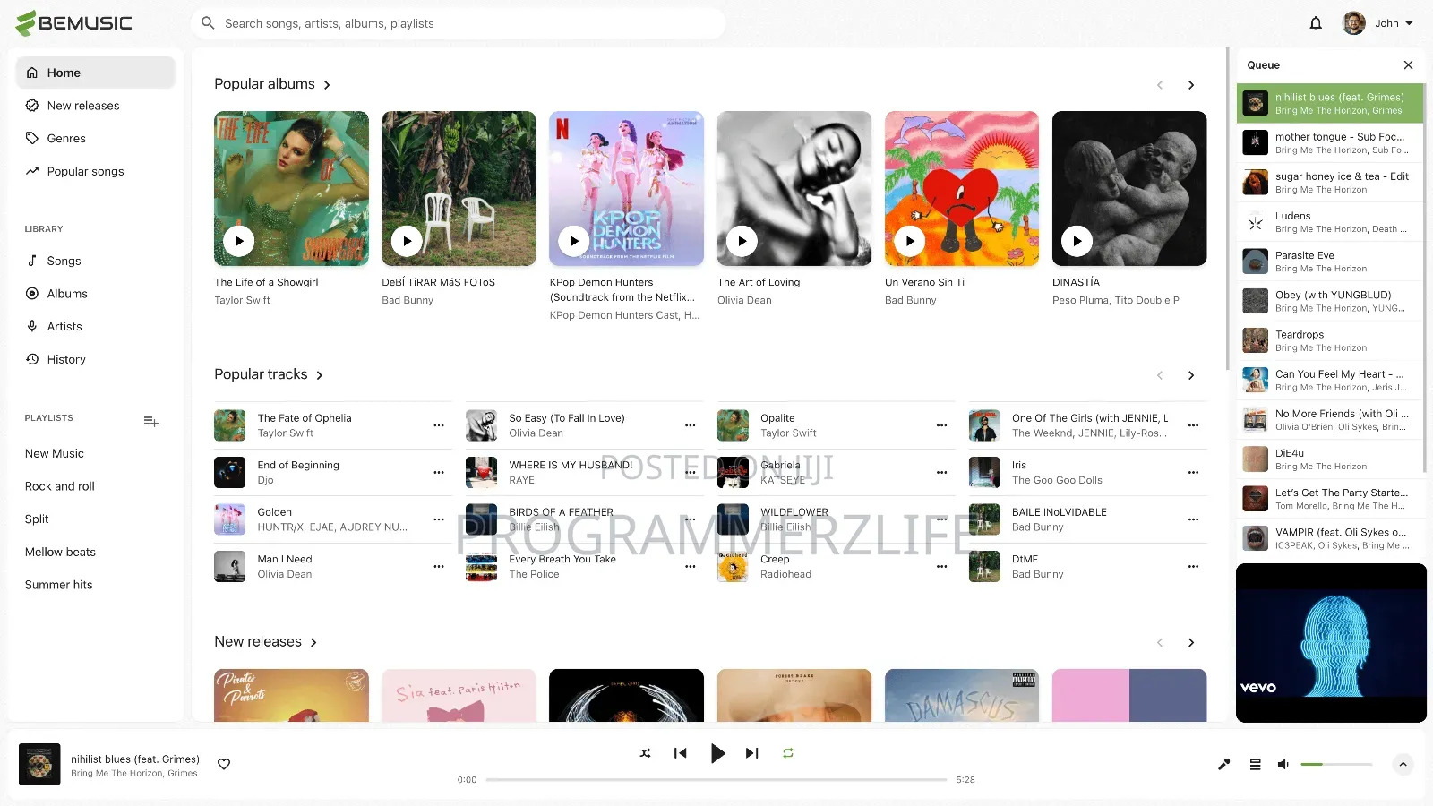
Task: Toggle shuffle playback
Action: 646,753
